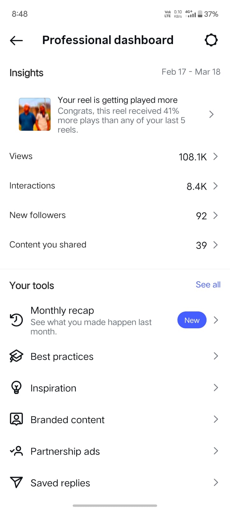Expand Views details with its chevron
230x511 pixels.
216,156
